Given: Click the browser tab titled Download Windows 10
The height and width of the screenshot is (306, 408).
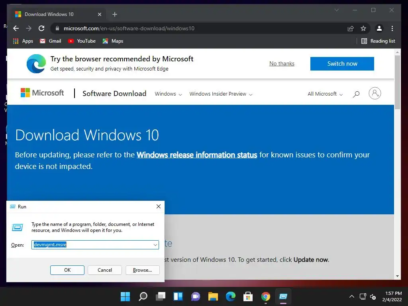Looking at the screenshot, I should point(58,14).
